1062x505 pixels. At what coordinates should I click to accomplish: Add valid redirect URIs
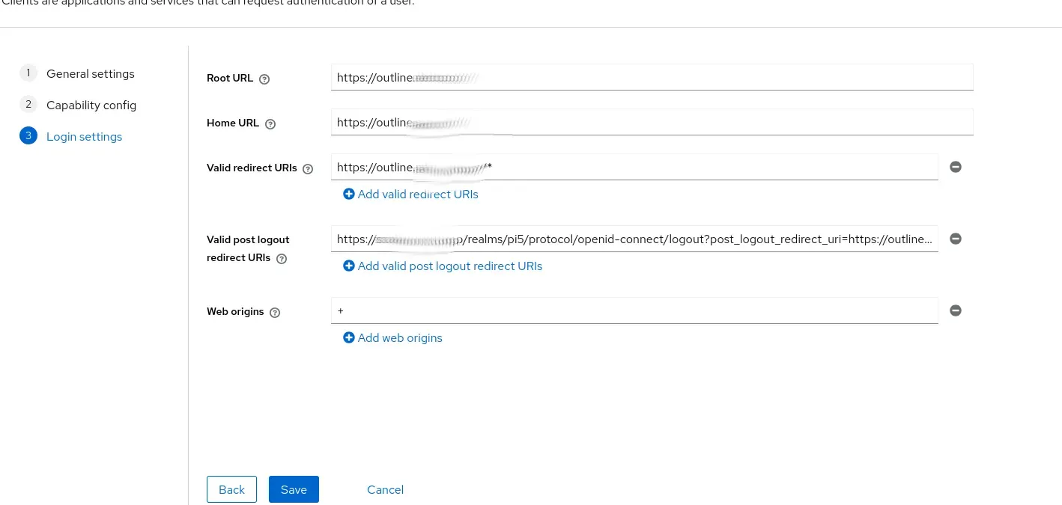pyautogui.click(x=410, y=194)
